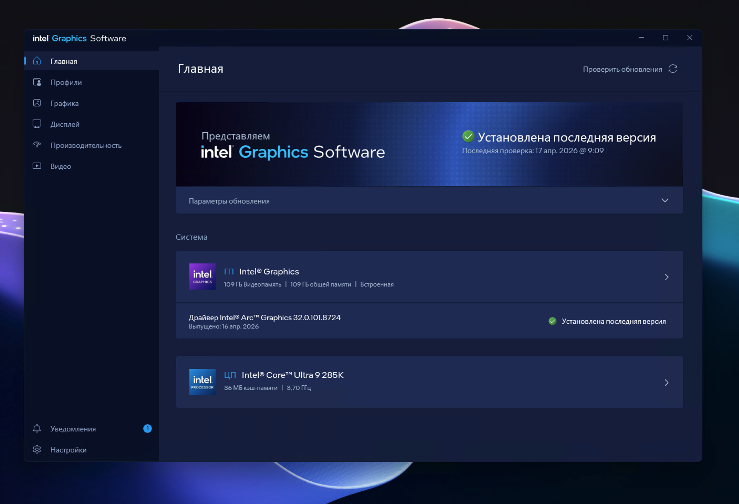The image size is (739, 504).
Task: Open the Производительность menu item
Action: click(86, 146)
